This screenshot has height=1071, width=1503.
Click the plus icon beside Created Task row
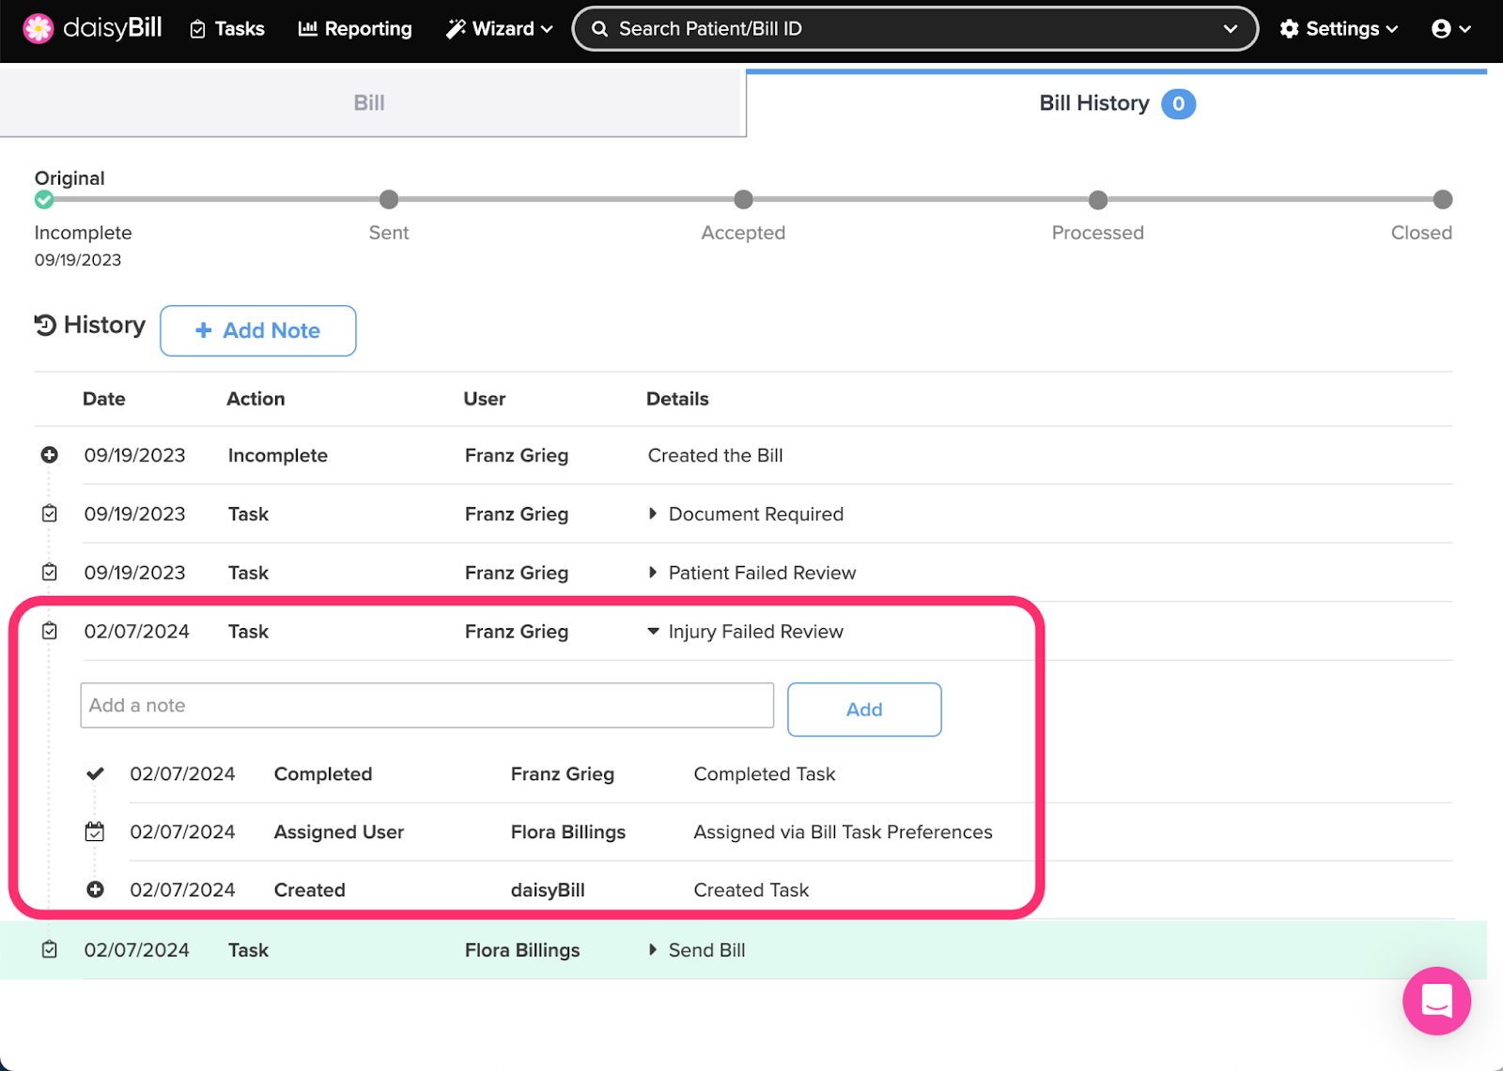click(95, 890)
